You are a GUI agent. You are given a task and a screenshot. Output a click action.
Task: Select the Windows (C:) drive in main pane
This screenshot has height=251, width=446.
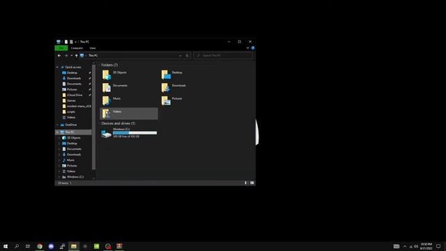[x=129, y=133]
